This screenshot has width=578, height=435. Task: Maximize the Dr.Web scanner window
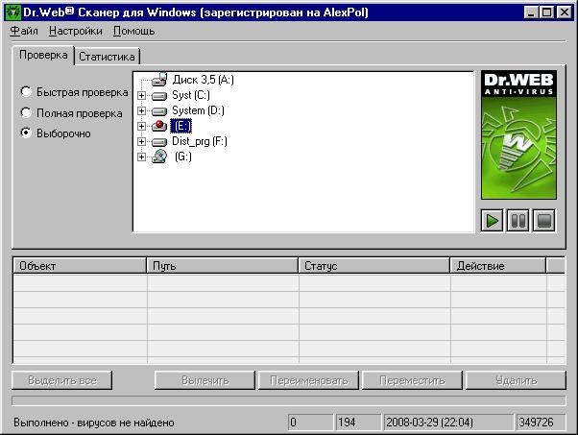click(x=547, y=12)
